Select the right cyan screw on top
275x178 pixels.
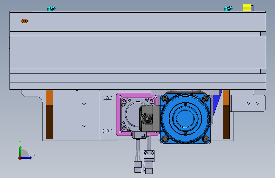click(228, 9)
